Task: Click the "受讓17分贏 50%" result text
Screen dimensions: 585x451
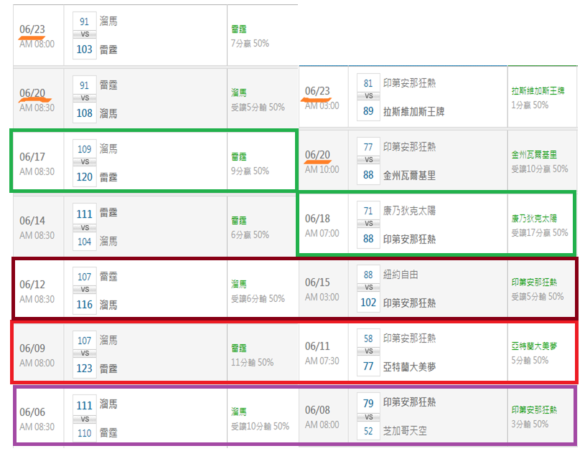Action: pos(540,232)
